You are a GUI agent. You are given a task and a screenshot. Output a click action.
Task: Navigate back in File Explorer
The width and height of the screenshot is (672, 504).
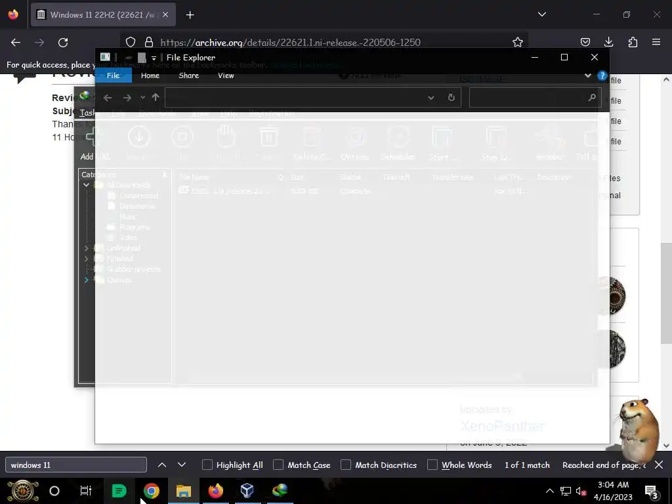coord(108,98)
